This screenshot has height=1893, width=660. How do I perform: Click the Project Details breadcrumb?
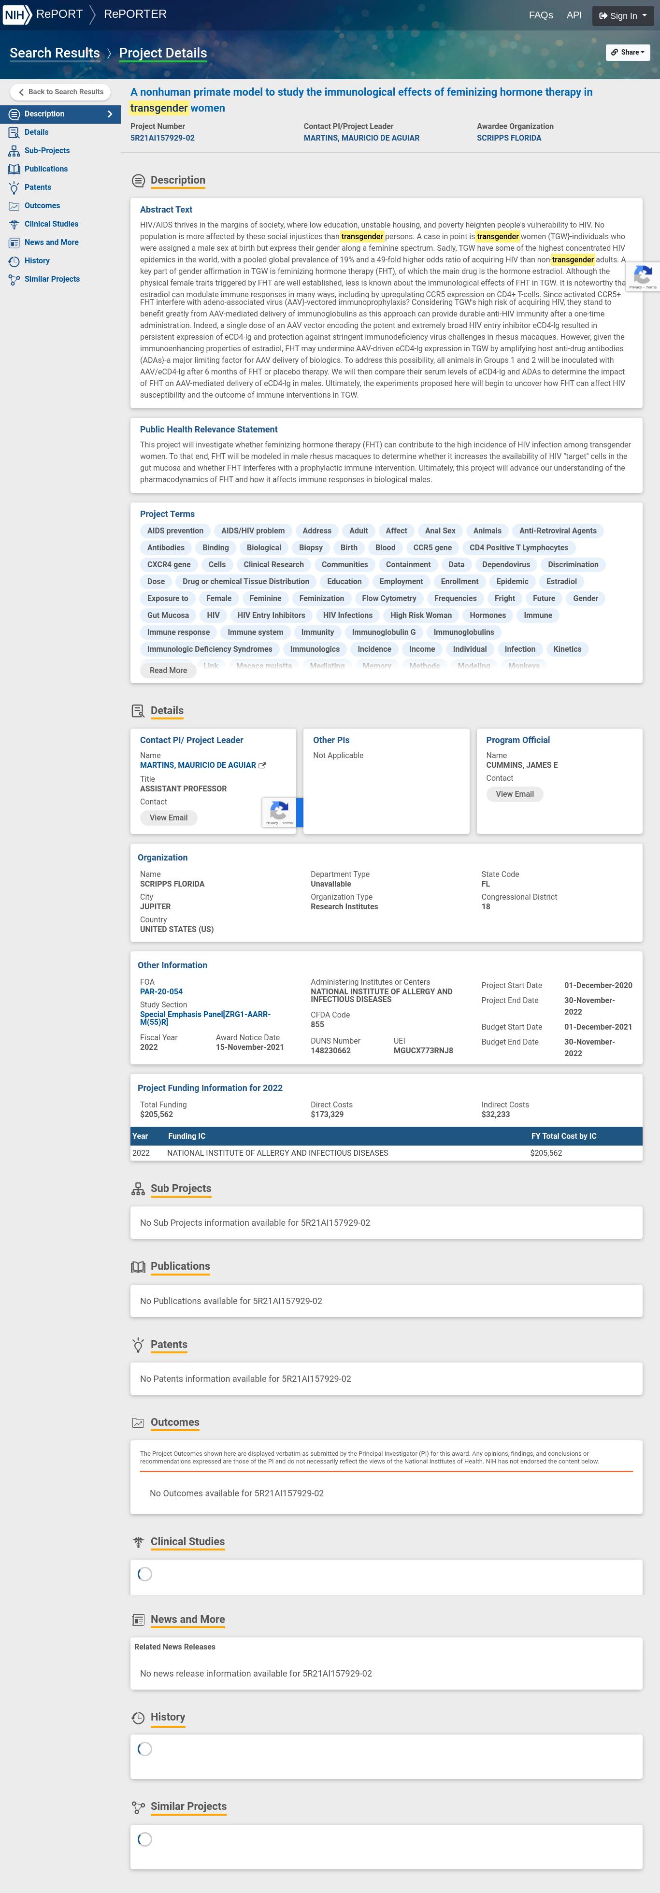tap(162, 53)
